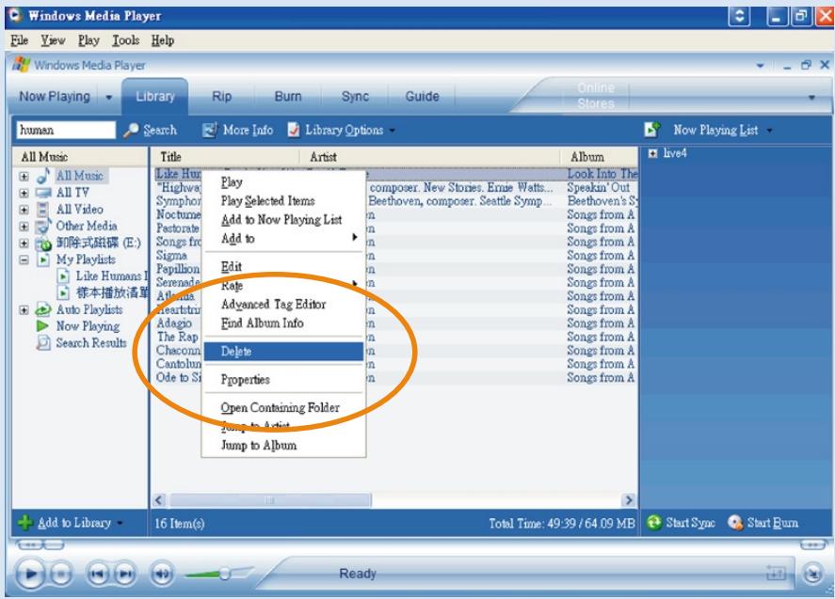Mute sound with the speaker button

click(x=162, y=574)
